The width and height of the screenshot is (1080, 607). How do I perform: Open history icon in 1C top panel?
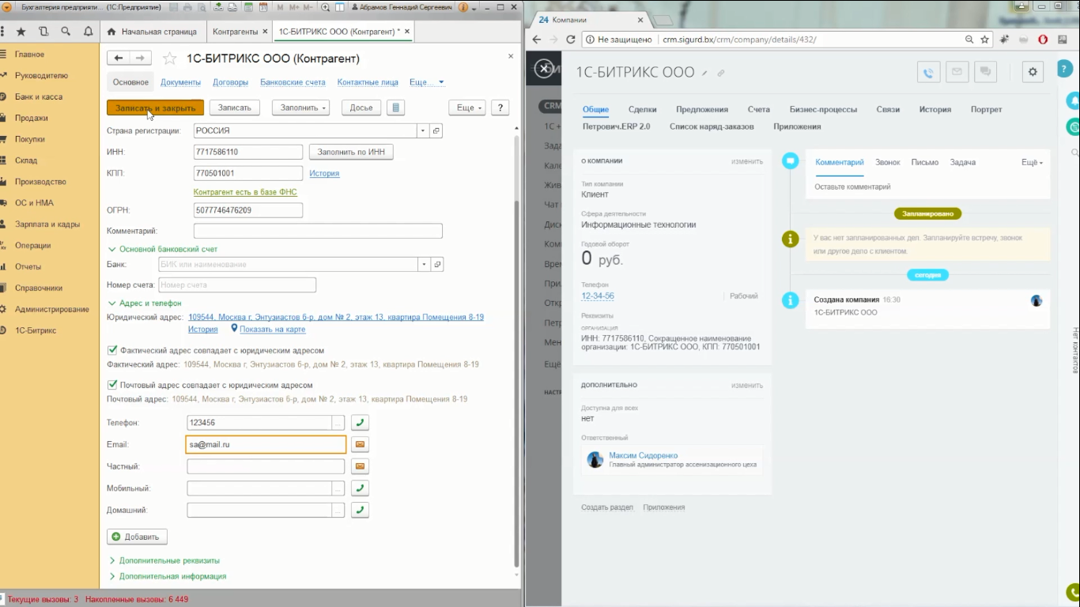click(x=43, y=32)
